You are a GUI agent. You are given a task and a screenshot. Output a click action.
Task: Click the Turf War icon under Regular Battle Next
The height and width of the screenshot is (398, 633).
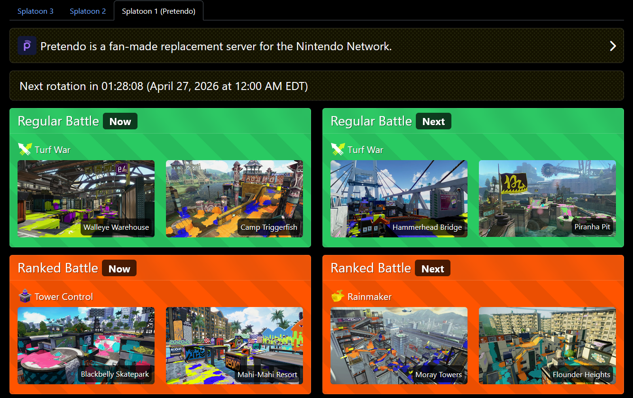coord(338,150)
